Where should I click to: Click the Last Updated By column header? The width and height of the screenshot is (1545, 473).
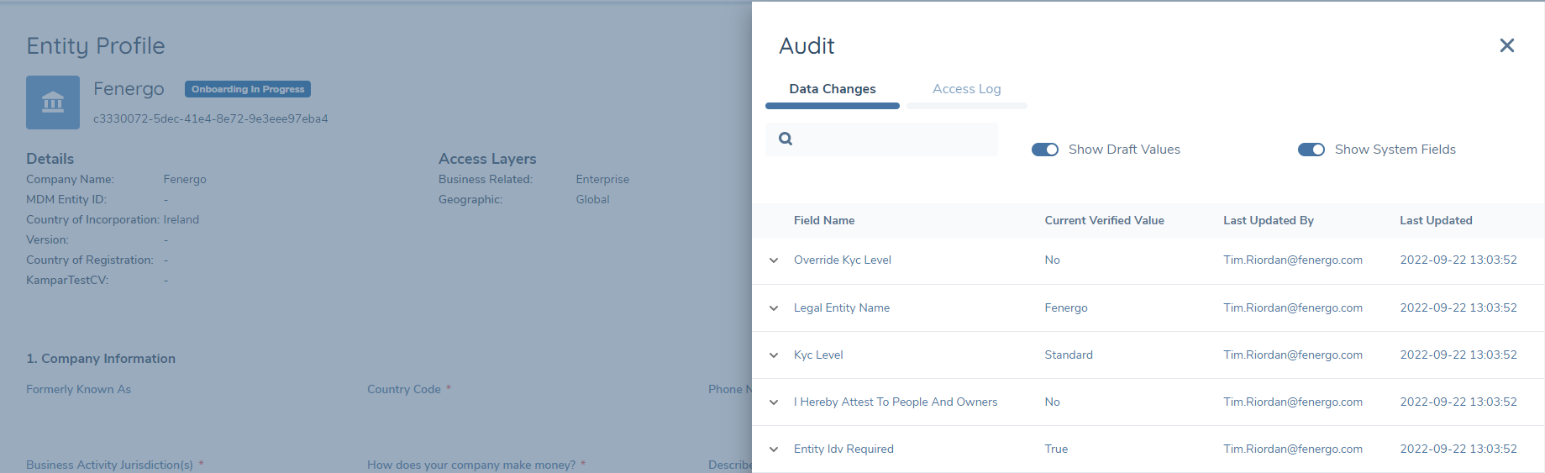coord(1268,220)
